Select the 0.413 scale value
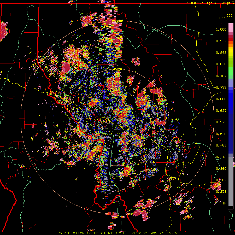The image size is (235, 235). click(x=221, y=157)
